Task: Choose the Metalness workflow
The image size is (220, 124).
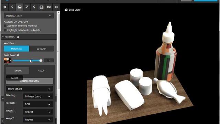Action: tap(16, 49)
